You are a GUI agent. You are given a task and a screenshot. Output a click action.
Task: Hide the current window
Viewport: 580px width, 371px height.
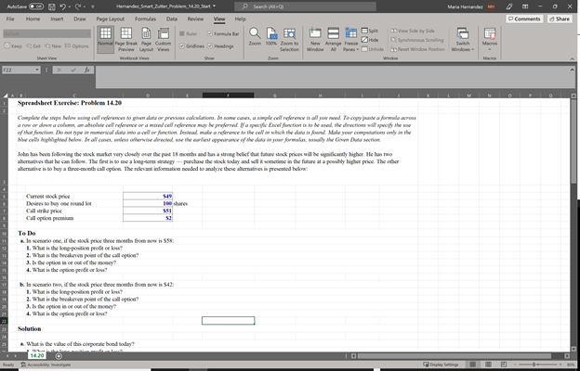point(370,40)
